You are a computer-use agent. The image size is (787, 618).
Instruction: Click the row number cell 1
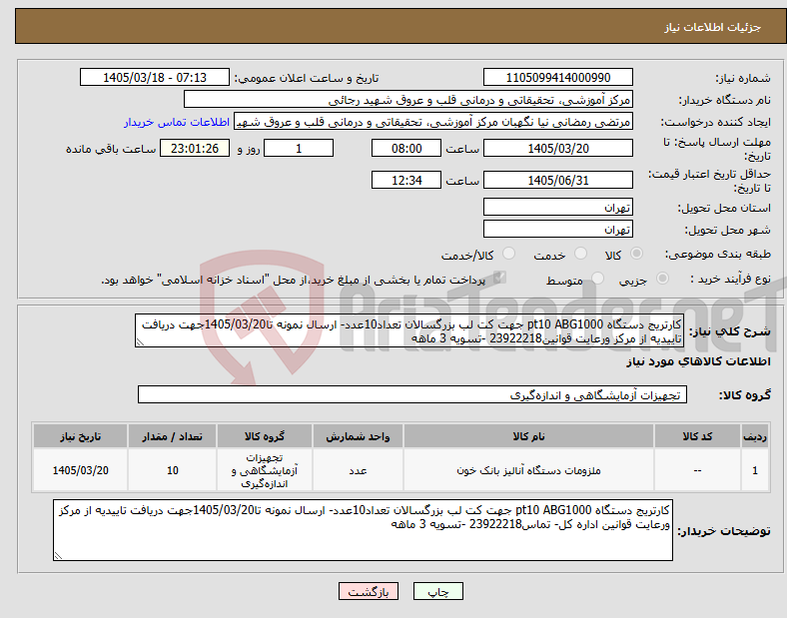click(755, 470)
